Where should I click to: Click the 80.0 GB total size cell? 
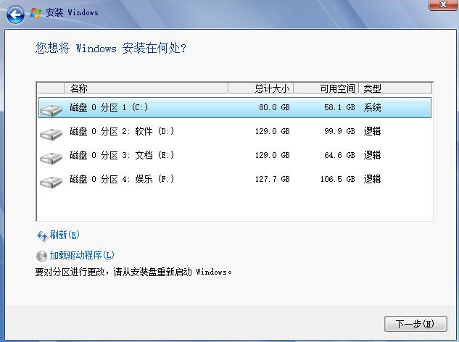(274, 107)
